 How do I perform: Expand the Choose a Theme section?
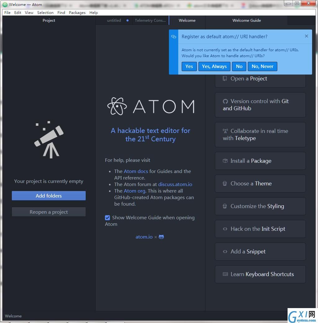(x=260, y=184)
